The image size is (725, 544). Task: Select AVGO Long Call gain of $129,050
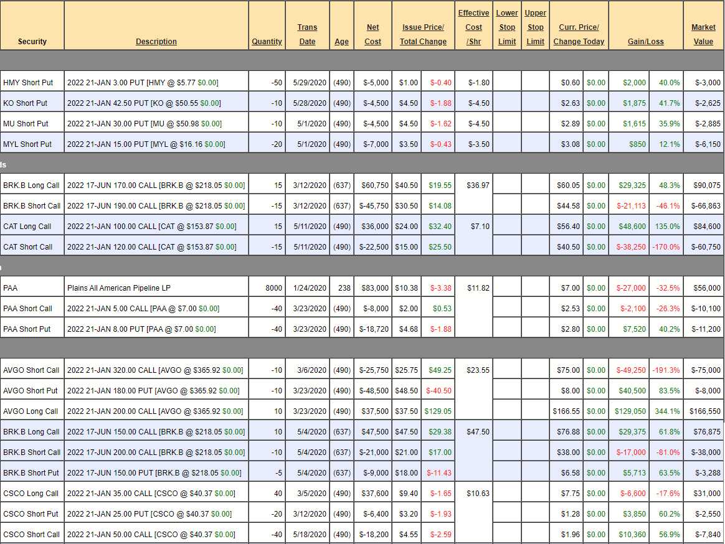[630, 411]
